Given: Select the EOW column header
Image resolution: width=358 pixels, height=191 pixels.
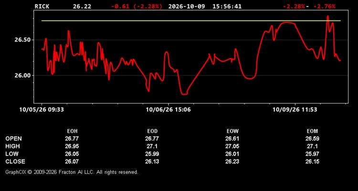Looking at the screenshot, I should [232, 131].
